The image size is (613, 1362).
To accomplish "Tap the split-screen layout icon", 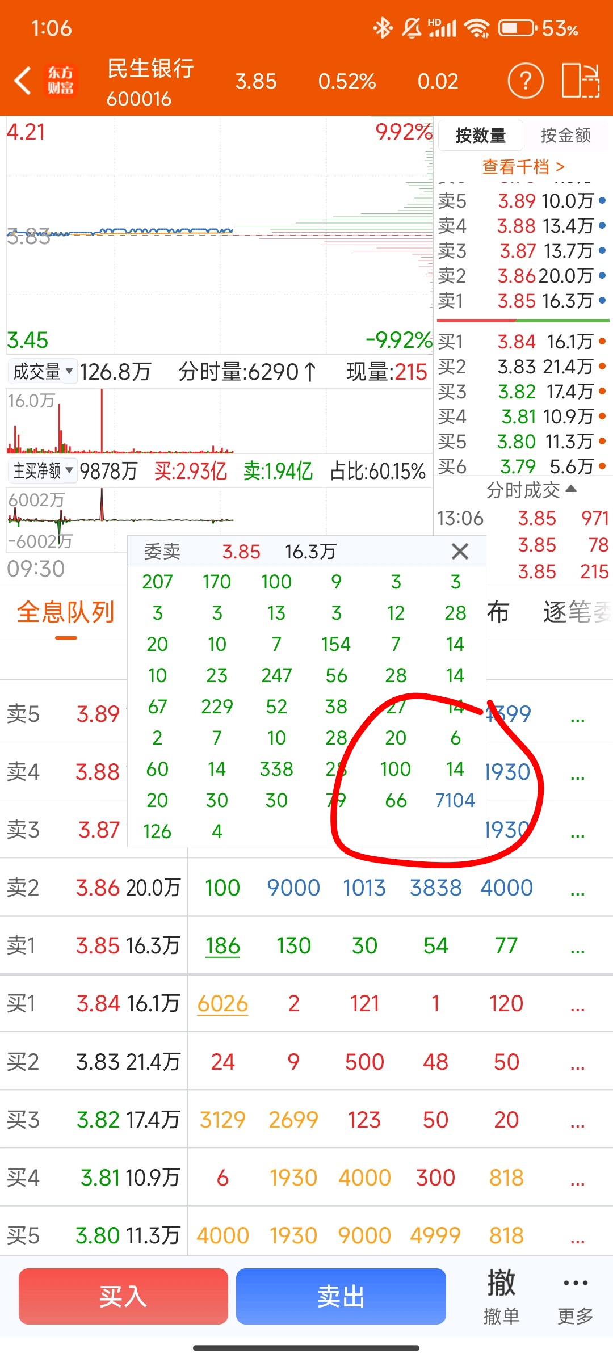I will tap(581, 81).
